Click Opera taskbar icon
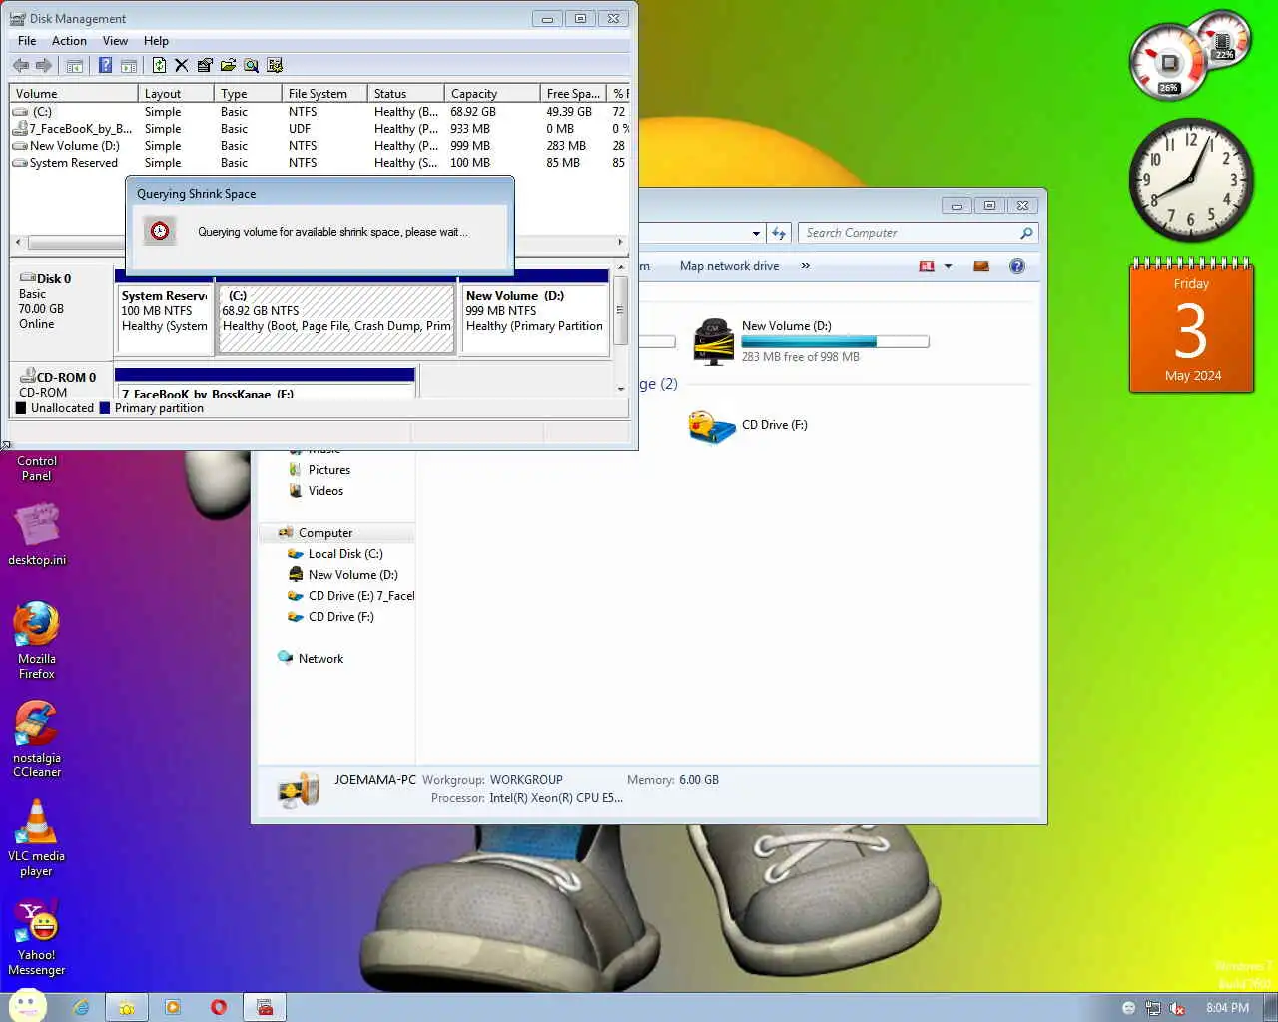The height and width of the screenshot is (1022, 1278). (x=219, y=1007)
